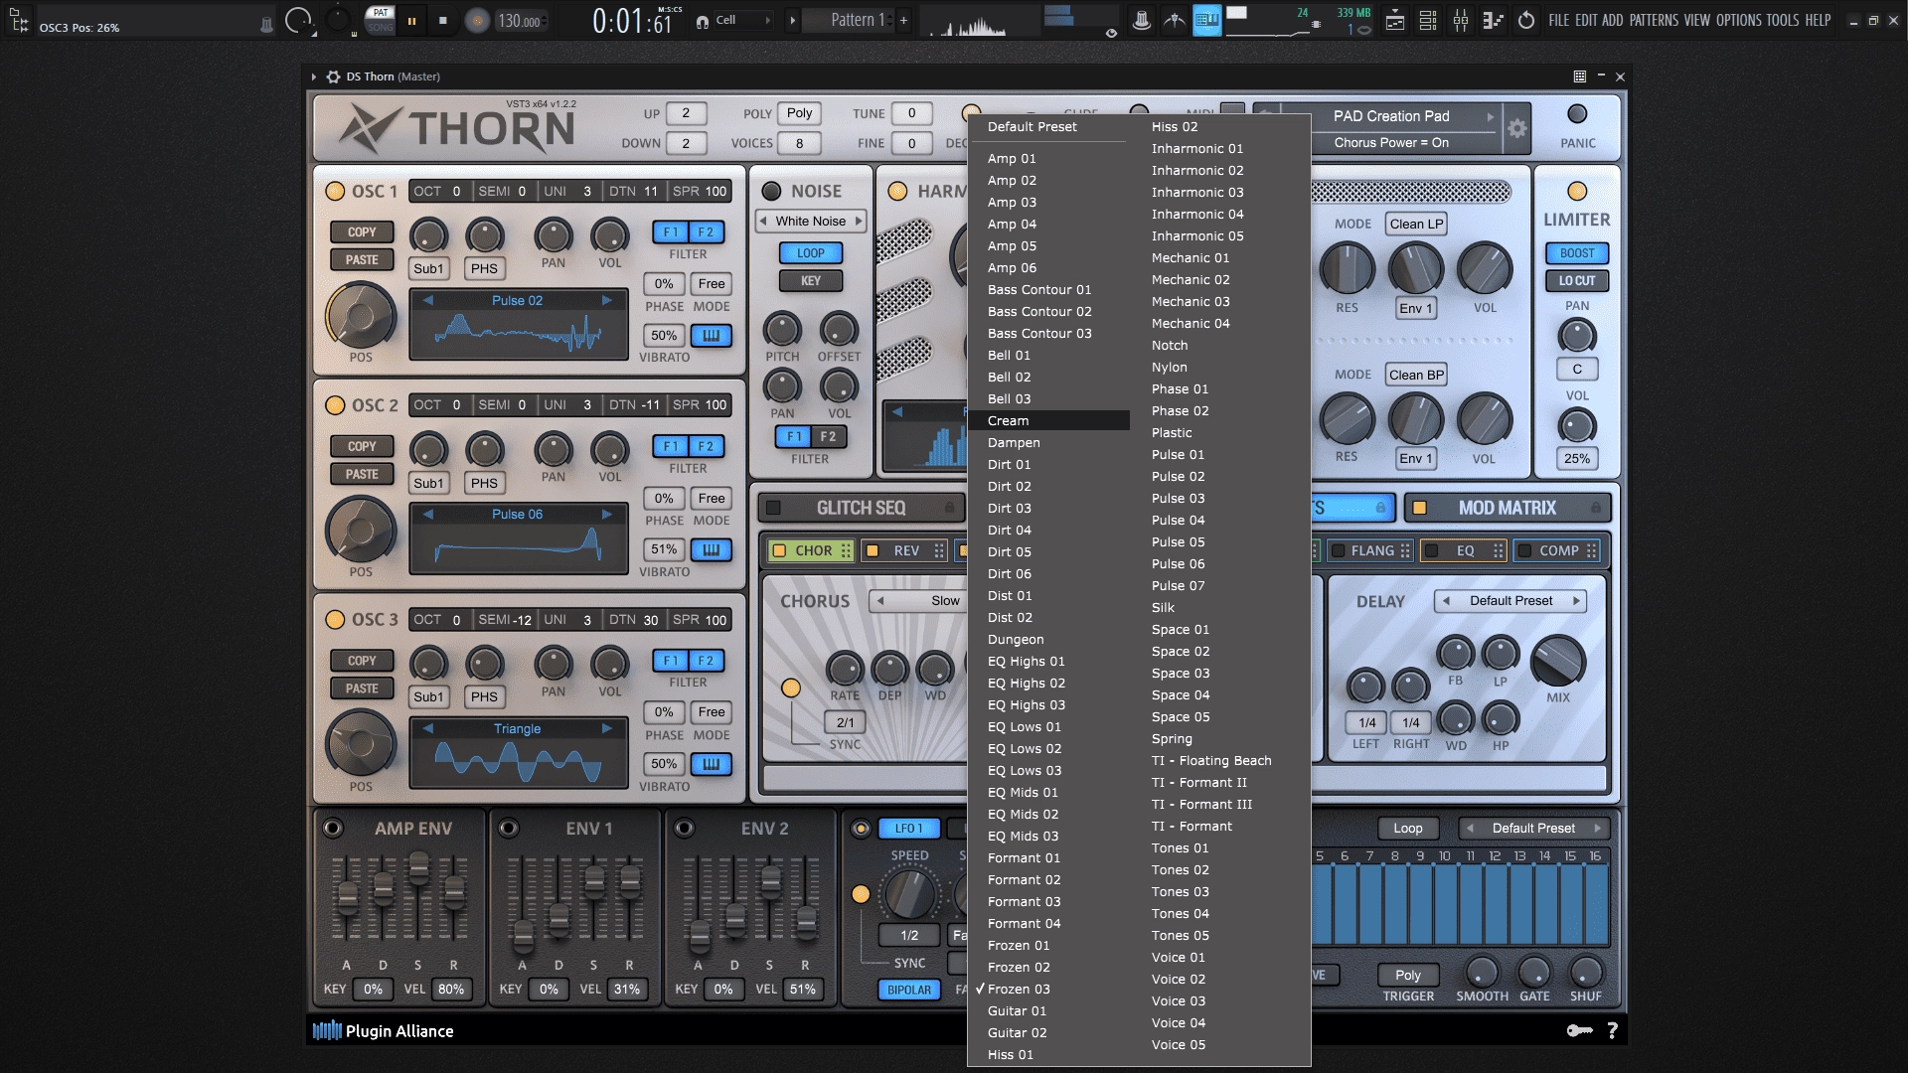This screenshot has width=1908, height=1073.
Task: Enable the Compressor effect checkbox
Action: coord(1524,550)
